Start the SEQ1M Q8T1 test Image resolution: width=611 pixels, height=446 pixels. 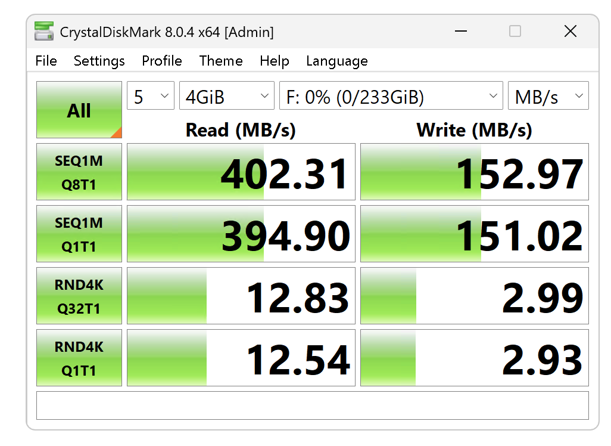pos(79,172)
